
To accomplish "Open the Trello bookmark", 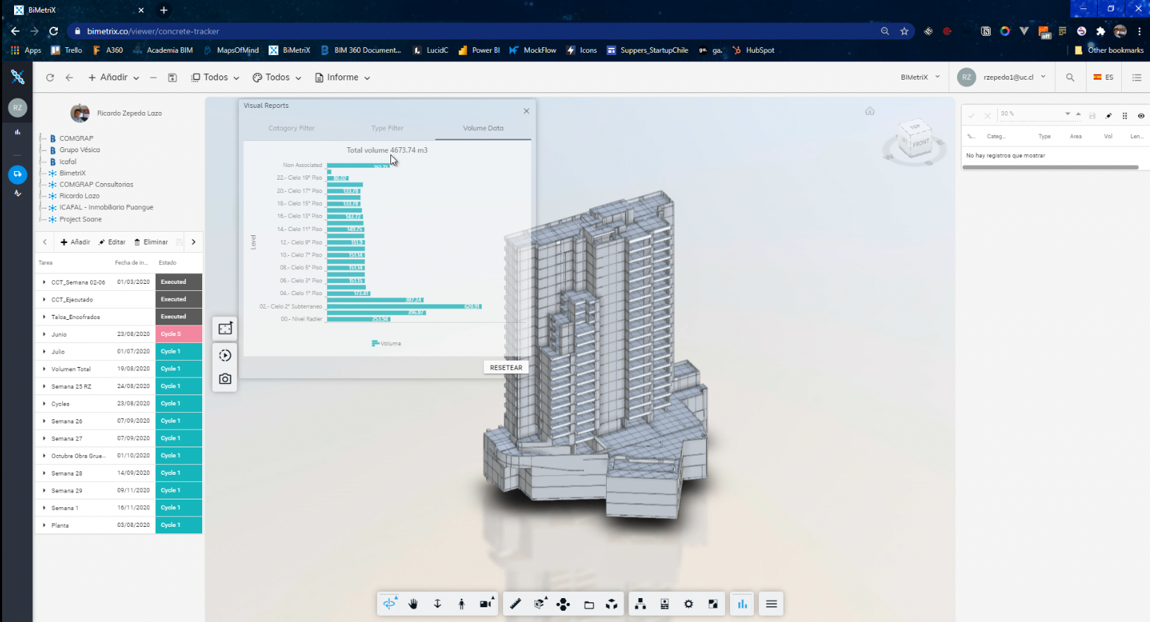I will (x=67, y=50).
